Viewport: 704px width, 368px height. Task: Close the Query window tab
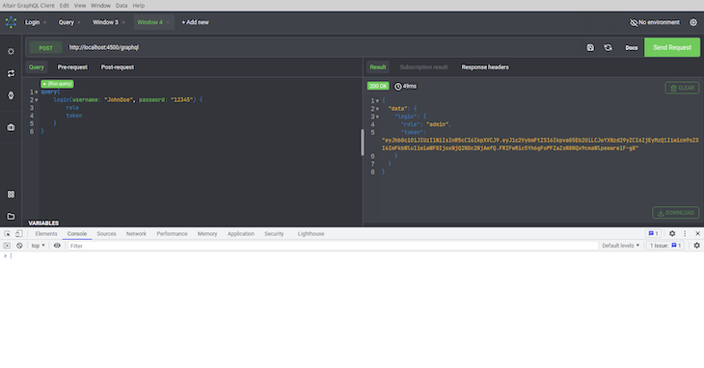point(79,22)
